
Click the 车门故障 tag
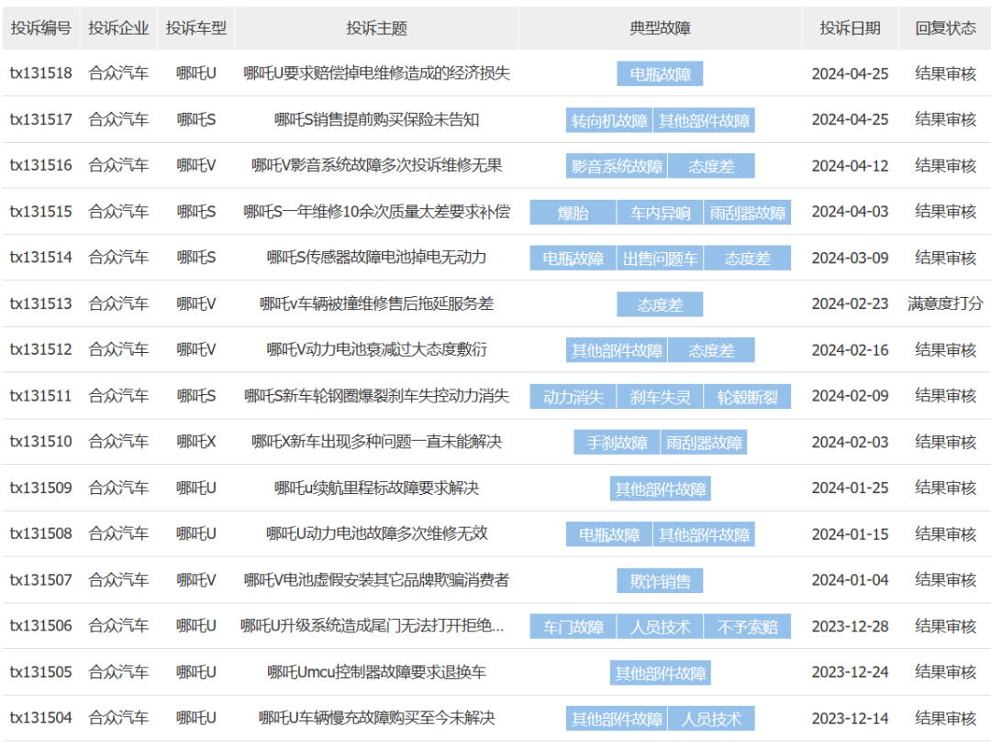pos(573,627)
